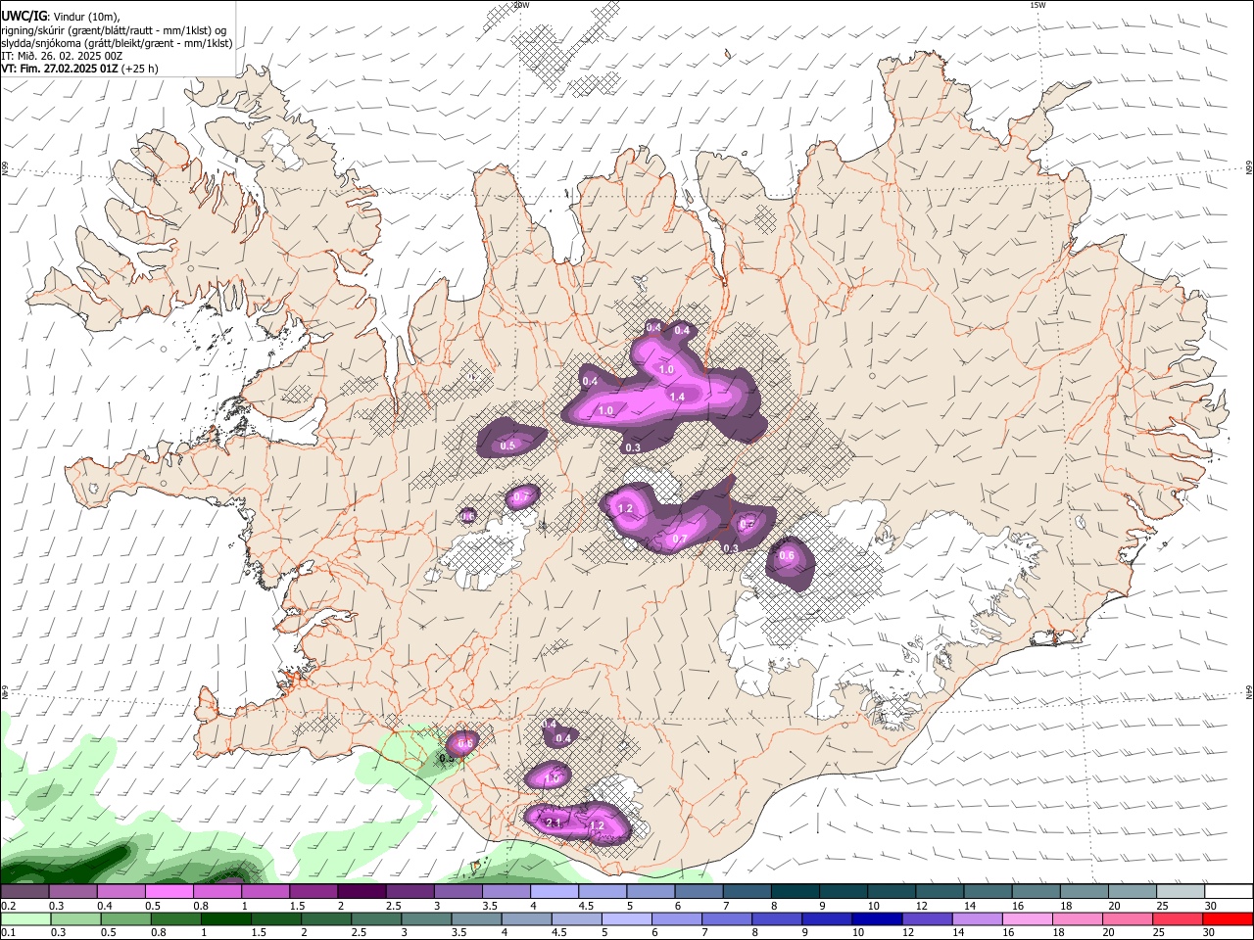Image resolution: width=1254 pixels, height=940 pixels.
Task: Select the dark green 1–1.5 rain scale swatch
Action: point(225,919)
